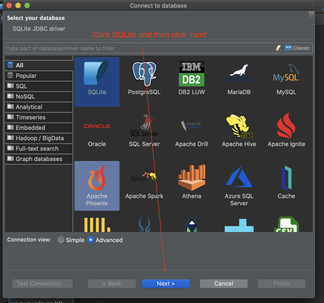Pick Azure SQL Server driver
The width and height of the screenshot is (324, 303).
pos(239,186)
